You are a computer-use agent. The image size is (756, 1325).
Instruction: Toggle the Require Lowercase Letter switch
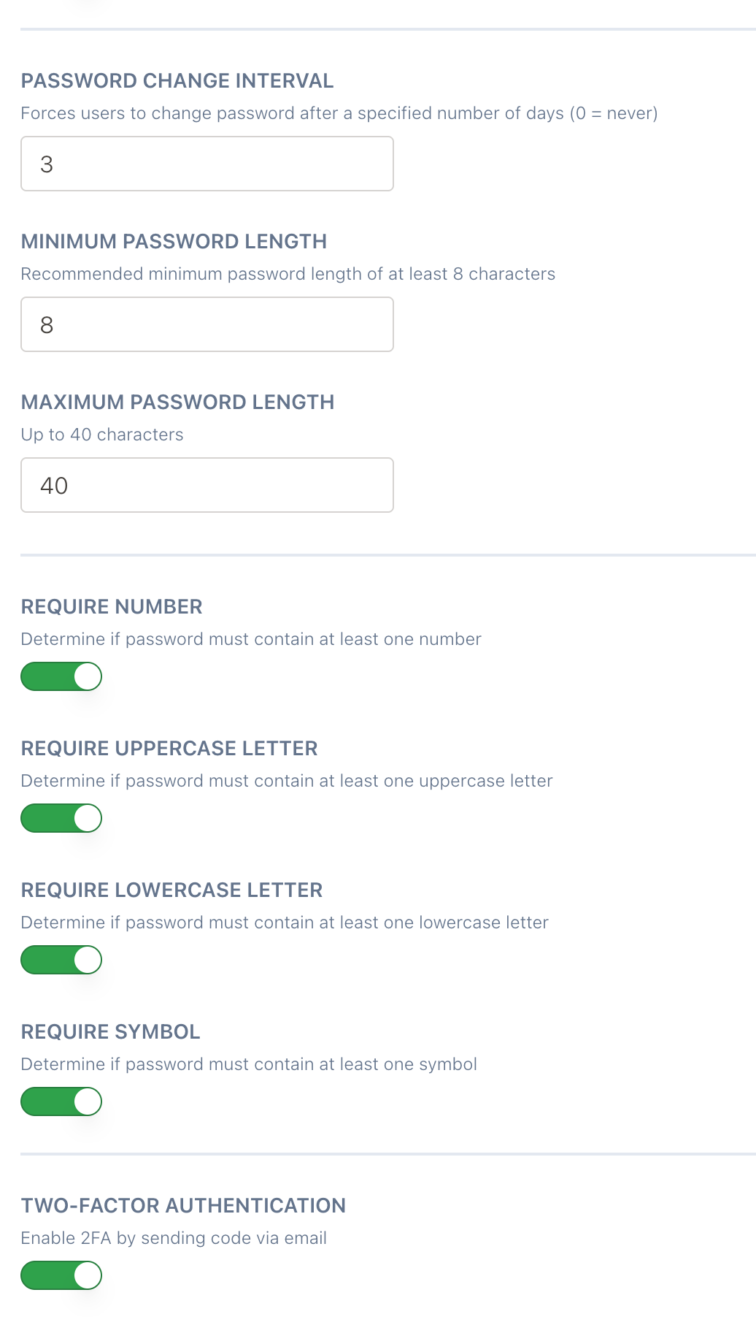pos(61,960)
